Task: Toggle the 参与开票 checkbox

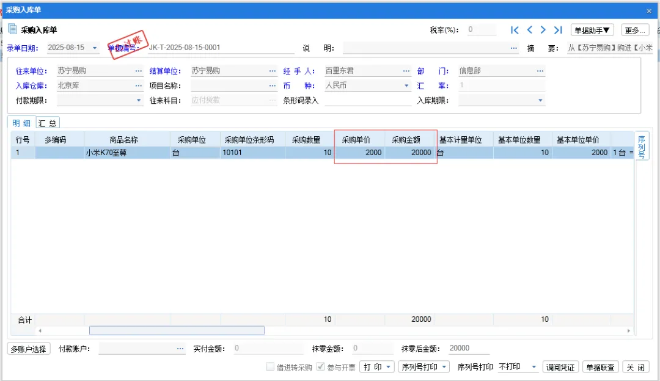Action: pos(321,367)
